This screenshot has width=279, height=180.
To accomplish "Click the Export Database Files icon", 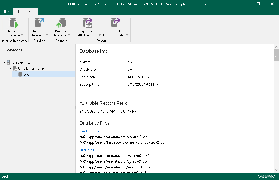I will coord(115,22).
